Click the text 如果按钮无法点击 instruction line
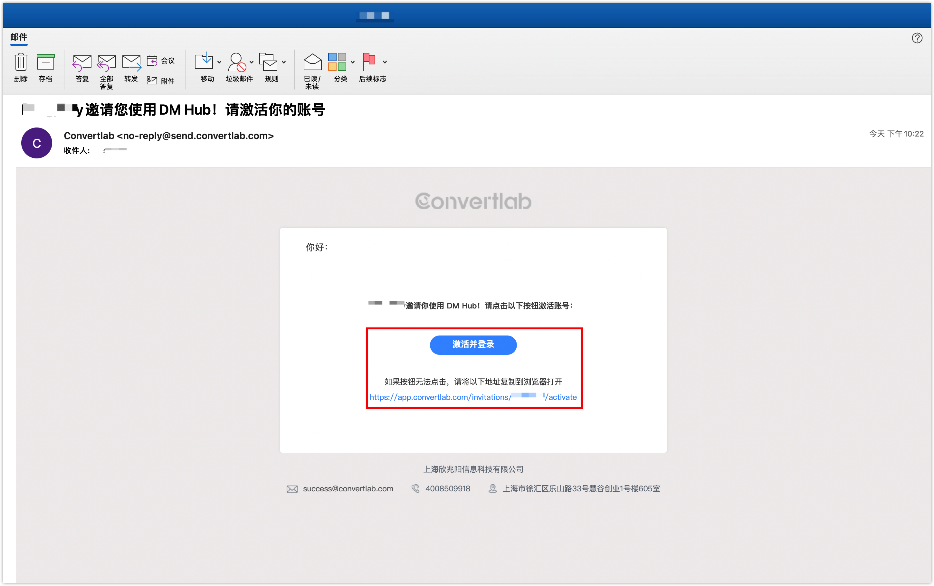 [473, 382]
